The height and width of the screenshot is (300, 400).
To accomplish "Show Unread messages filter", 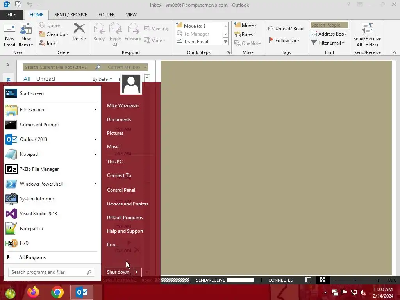I will pos(45,79).
